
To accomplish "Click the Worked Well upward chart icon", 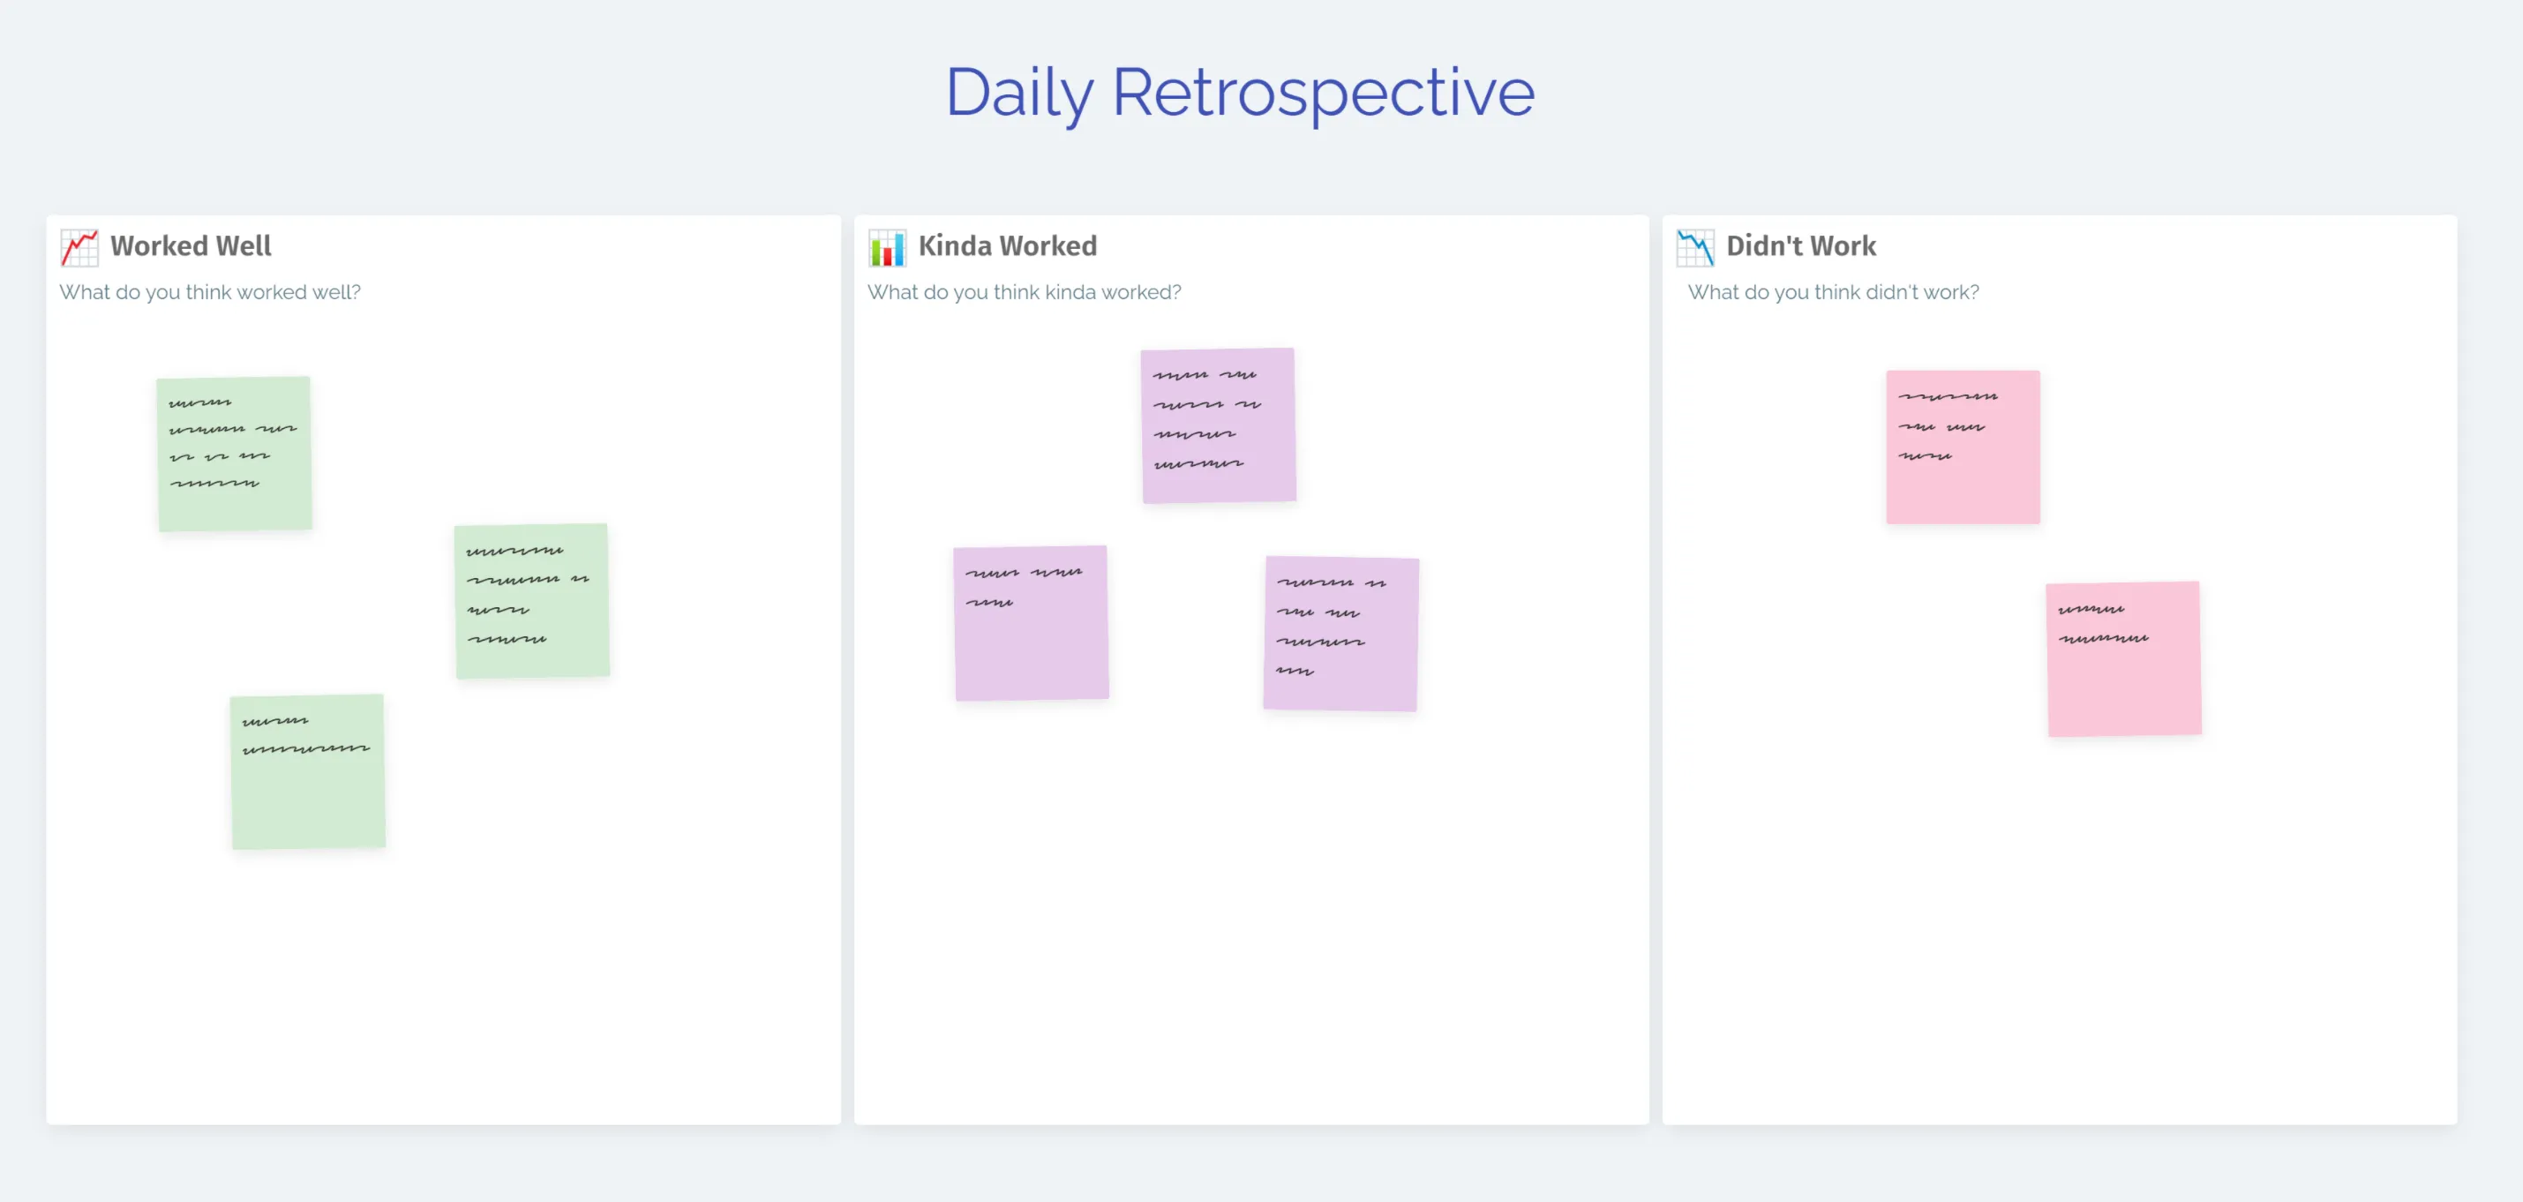I will point(79,247).
